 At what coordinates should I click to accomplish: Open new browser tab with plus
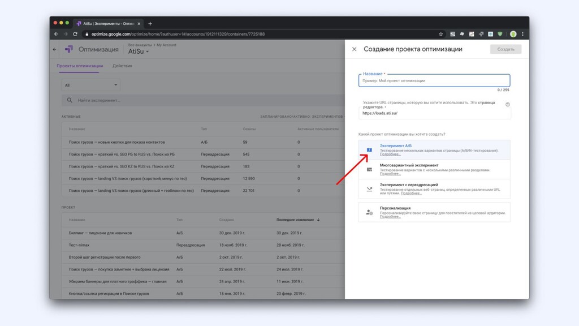point(150,24)
